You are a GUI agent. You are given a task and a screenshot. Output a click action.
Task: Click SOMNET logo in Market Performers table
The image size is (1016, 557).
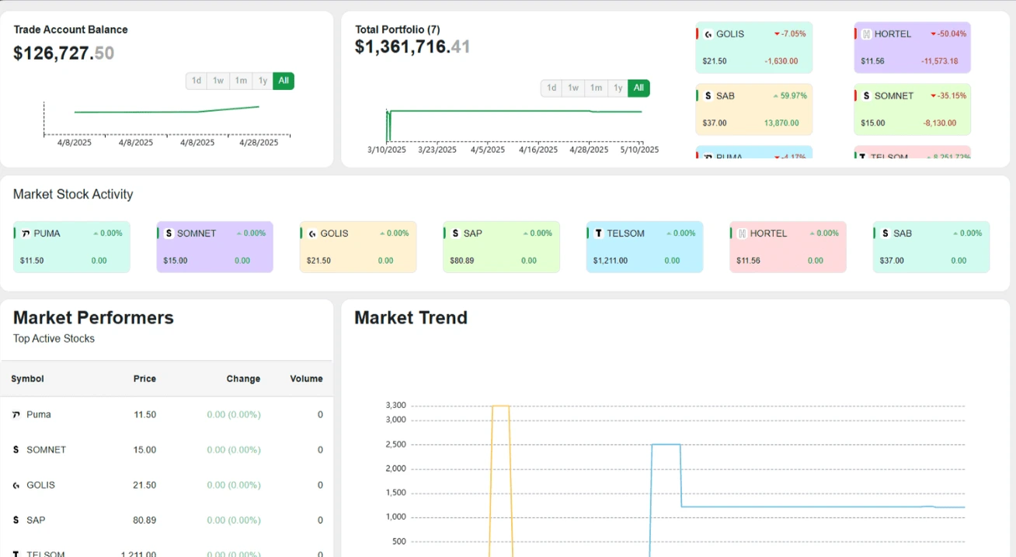16,450
